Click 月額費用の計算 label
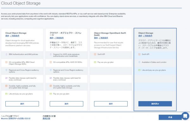 [49, 116]
